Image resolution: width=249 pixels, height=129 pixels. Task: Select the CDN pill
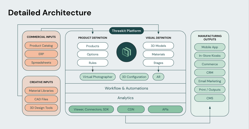131,109
